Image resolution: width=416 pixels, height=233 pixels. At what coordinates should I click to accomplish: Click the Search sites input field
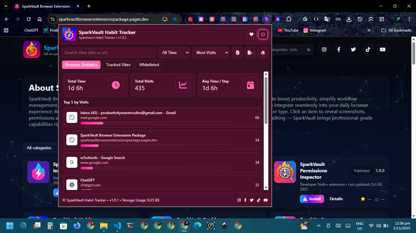pyautogui.click(x=109, y=52)
